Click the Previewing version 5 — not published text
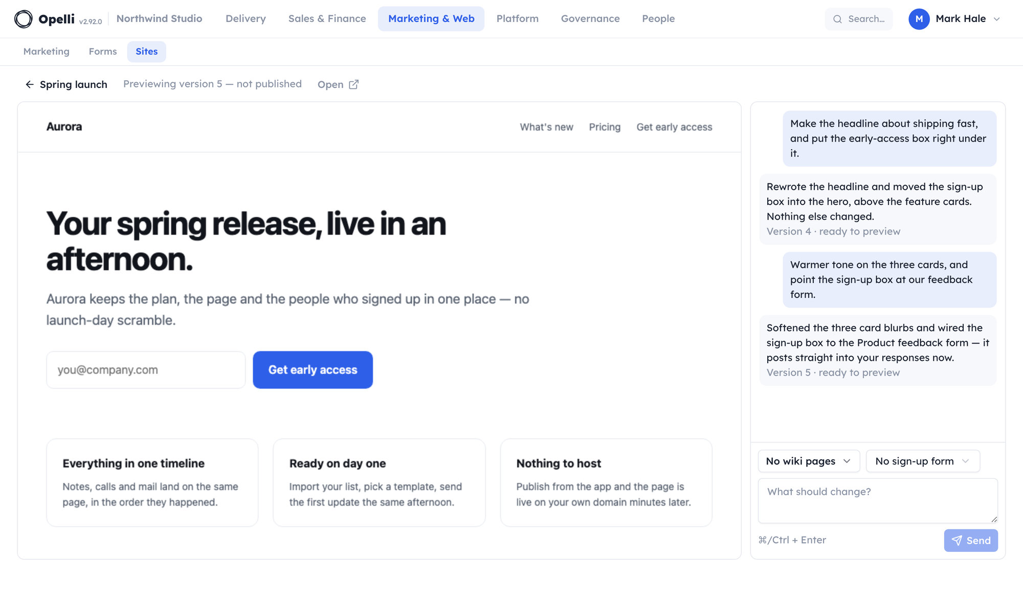Viewport: 1023px width, 610px height. [x=212, y=84]
